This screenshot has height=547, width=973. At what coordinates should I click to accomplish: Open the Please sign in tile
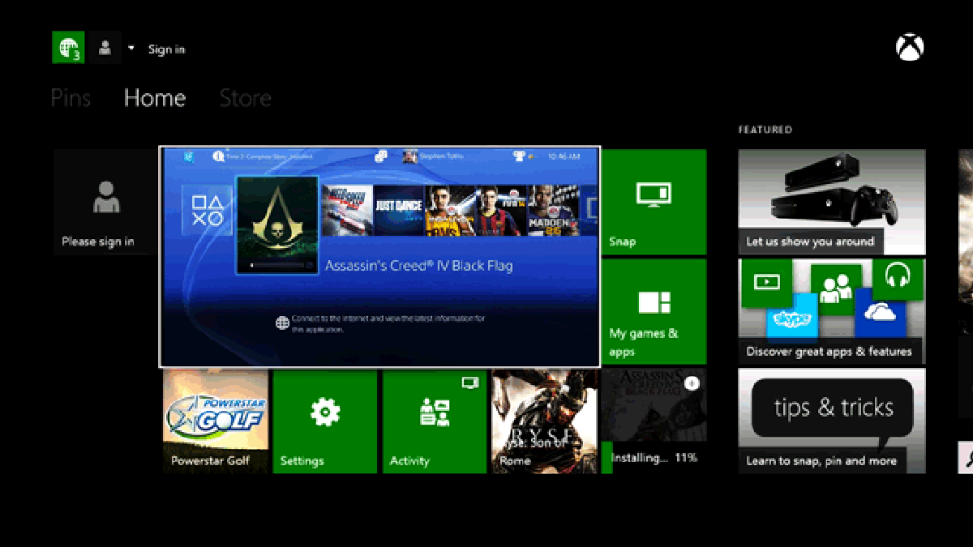tap(105, 202)
